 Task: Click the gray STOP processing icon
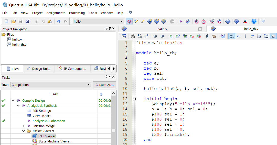[172, 21]
